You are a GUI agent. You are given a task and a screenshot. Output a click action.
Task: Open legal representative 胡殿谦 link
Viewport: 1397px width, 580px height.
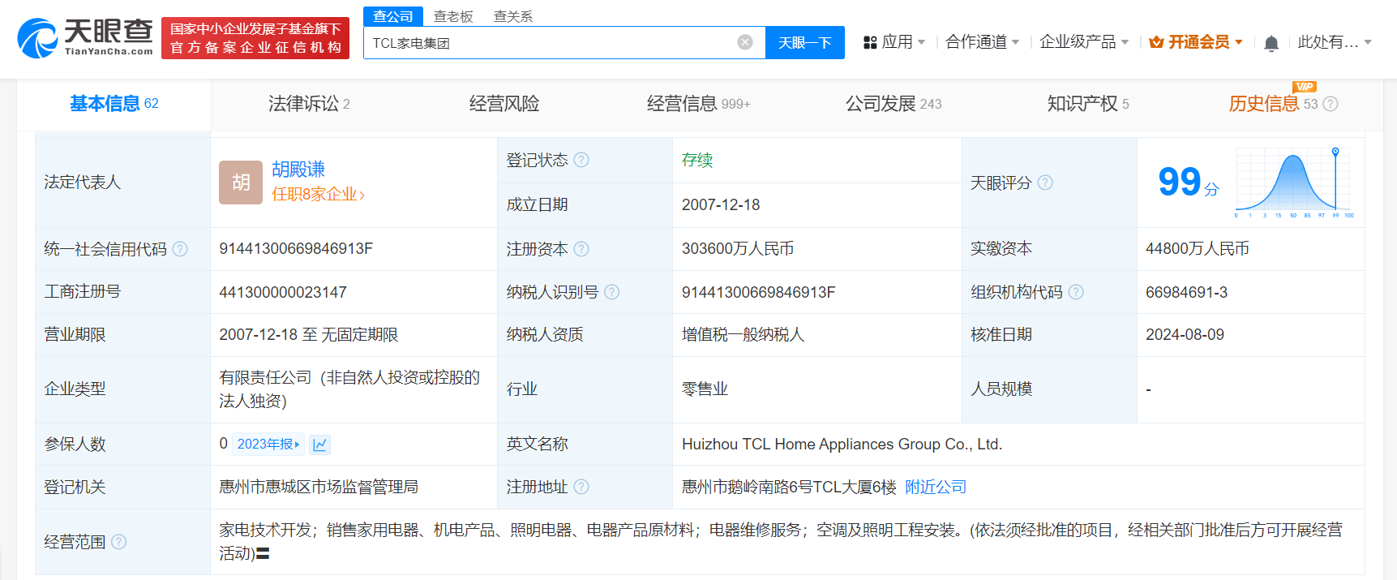pos(298,169)
